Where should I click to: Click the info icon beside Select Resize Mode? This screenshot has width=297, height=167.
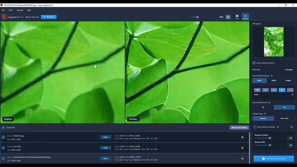coord(271,76)
